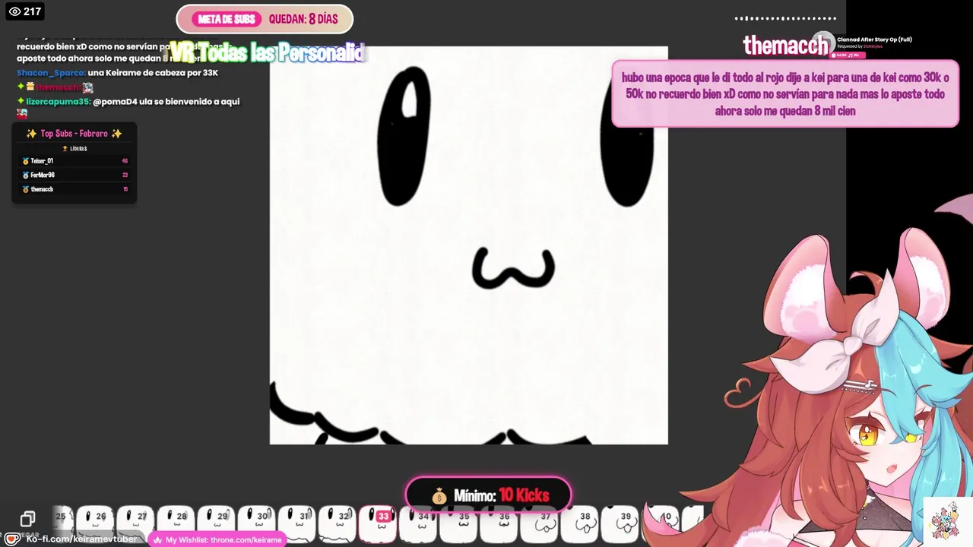Click the large face drawing canvas
The image size is (973, 547).
click(469, 245)
